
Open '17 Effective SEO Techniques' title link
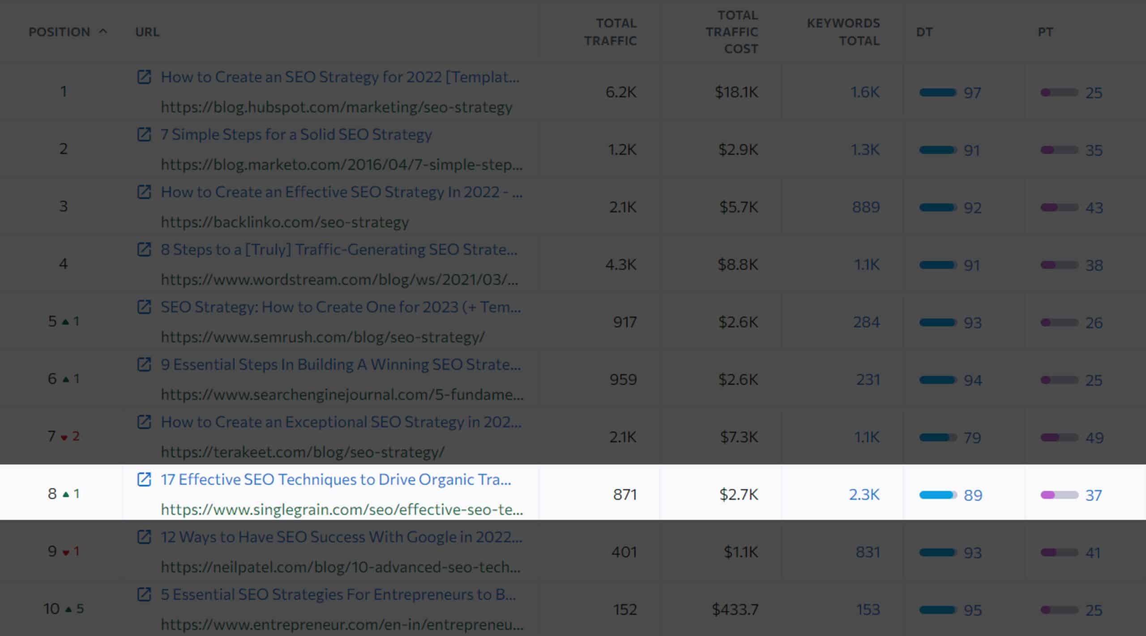(x=336, y=479)
